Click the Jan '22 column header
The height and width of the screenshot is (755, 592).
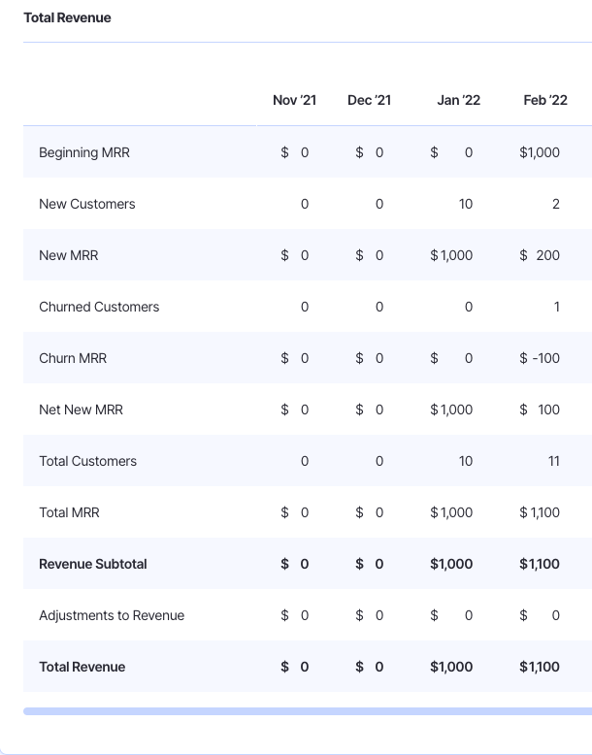[x=458, y=100]
